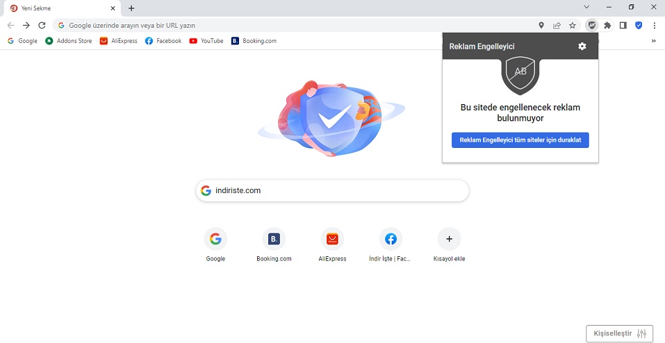
Task: Restore down the browser window
Action: tap(631, 7)
